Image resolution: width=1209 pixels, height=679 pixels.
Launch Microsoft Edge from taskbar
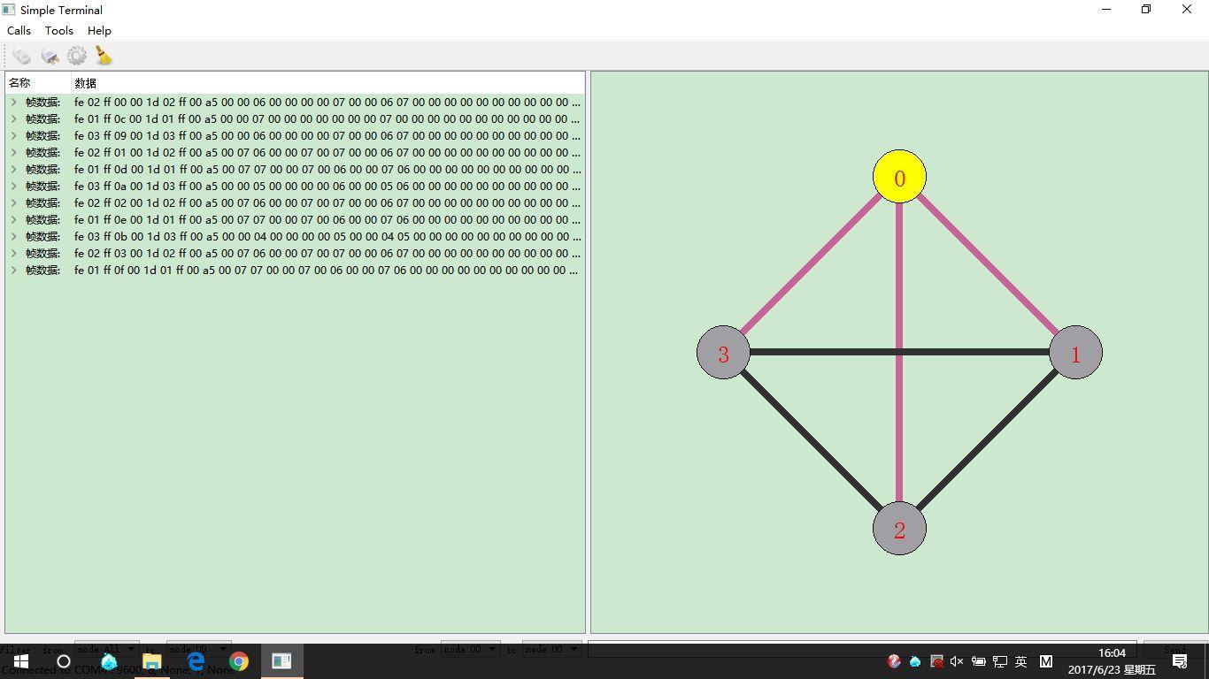coord(196,661)
